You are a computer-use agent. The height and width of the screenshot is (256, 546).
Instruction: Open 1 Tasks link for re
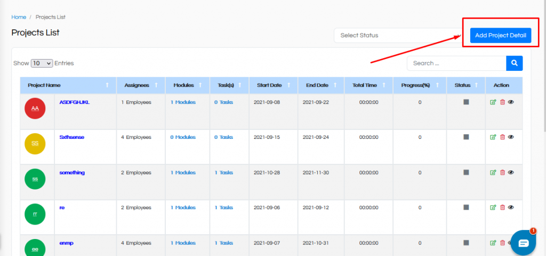pyautogui.click(x=223, y=208)
